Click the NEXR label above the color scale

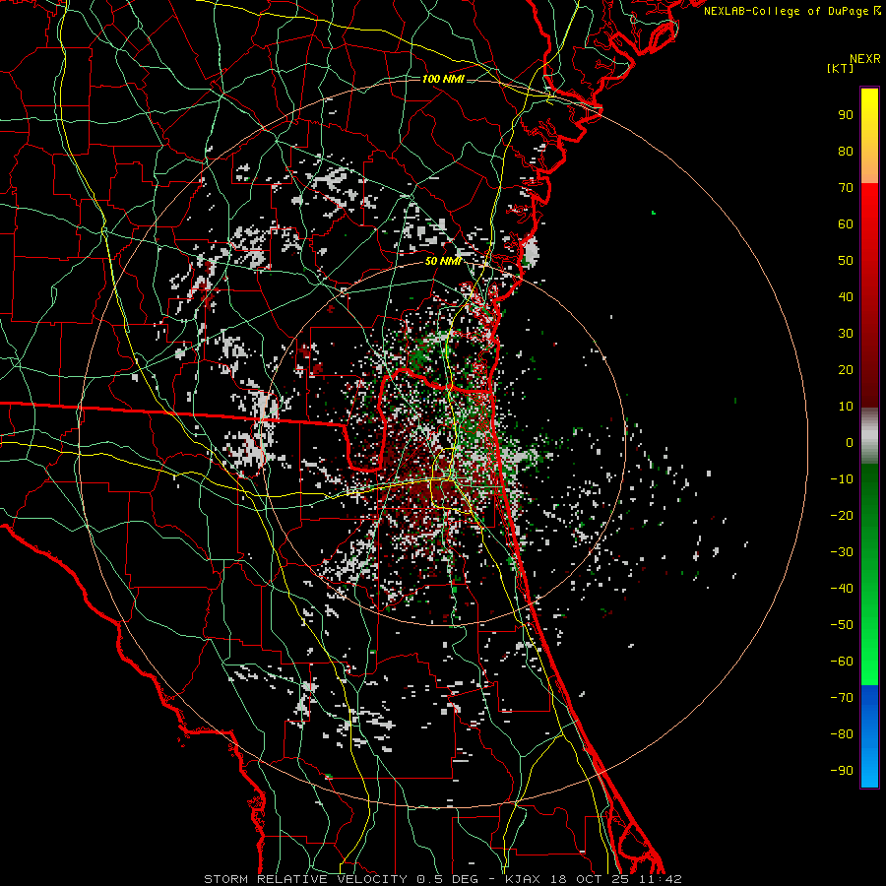[x=865, y=59]
